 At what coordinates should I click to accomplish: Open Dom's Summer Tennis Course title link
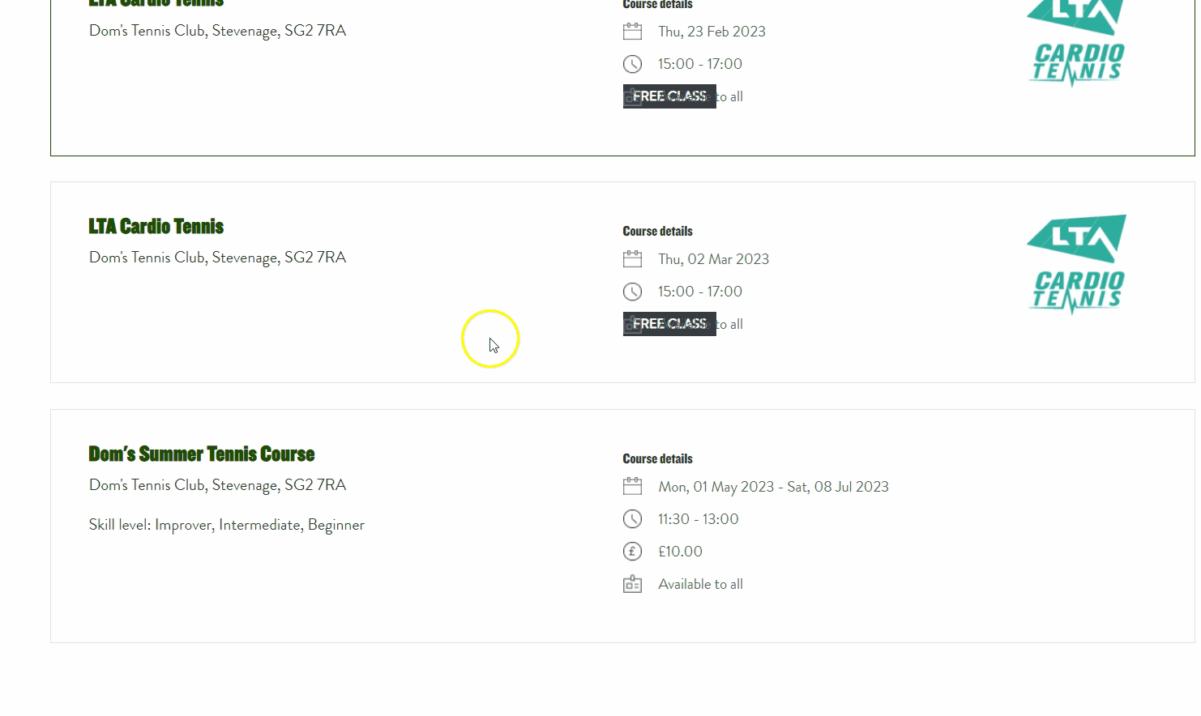[201, 454]
